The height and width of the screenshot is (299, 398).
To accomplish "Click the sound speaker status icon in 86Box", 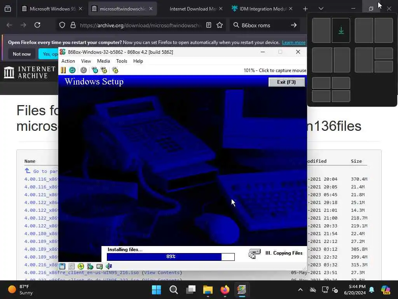I will pos(109,266).
